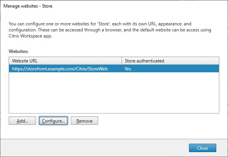Click the 'Yes' value under Store authenticated
Image resolution: width=228 pixels, height=157 pixels.
128,68
